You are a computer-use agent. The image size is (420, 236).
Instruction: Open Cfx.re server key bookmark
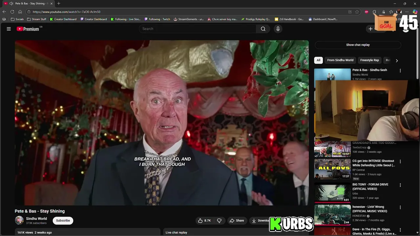coord(222,19)
